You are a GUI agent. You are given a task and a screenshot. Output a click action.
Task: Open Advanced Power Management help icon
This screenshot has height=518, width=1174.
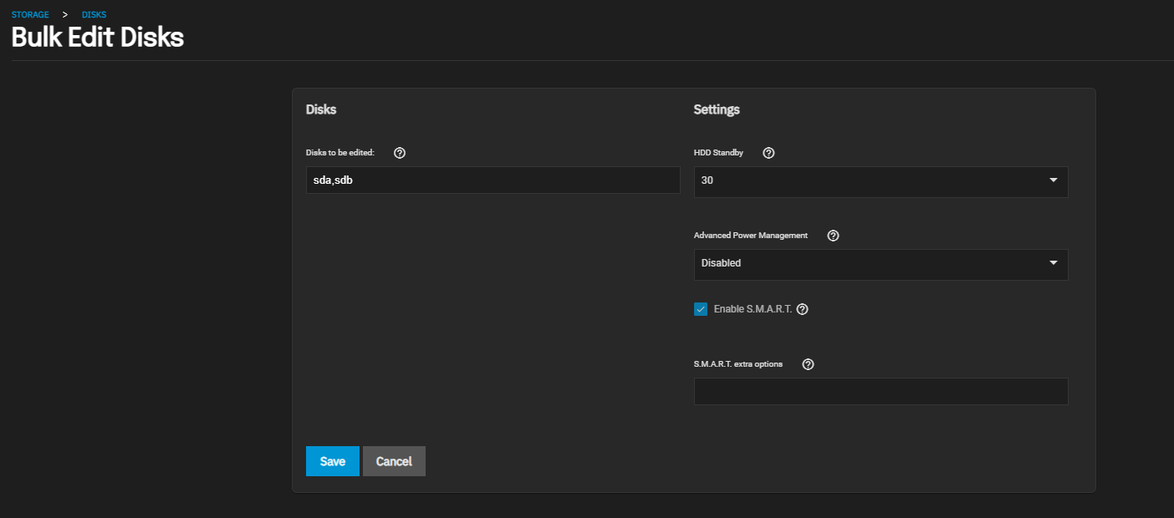click(833, 236)
